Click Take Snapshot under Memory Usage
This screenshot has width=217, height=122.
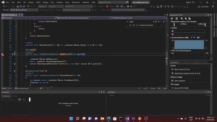click(180, 81)
